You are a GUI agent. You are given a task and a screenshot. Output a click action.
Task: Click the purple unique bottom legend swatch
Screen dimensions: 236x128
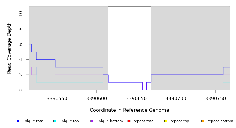(x=92, y=121)
